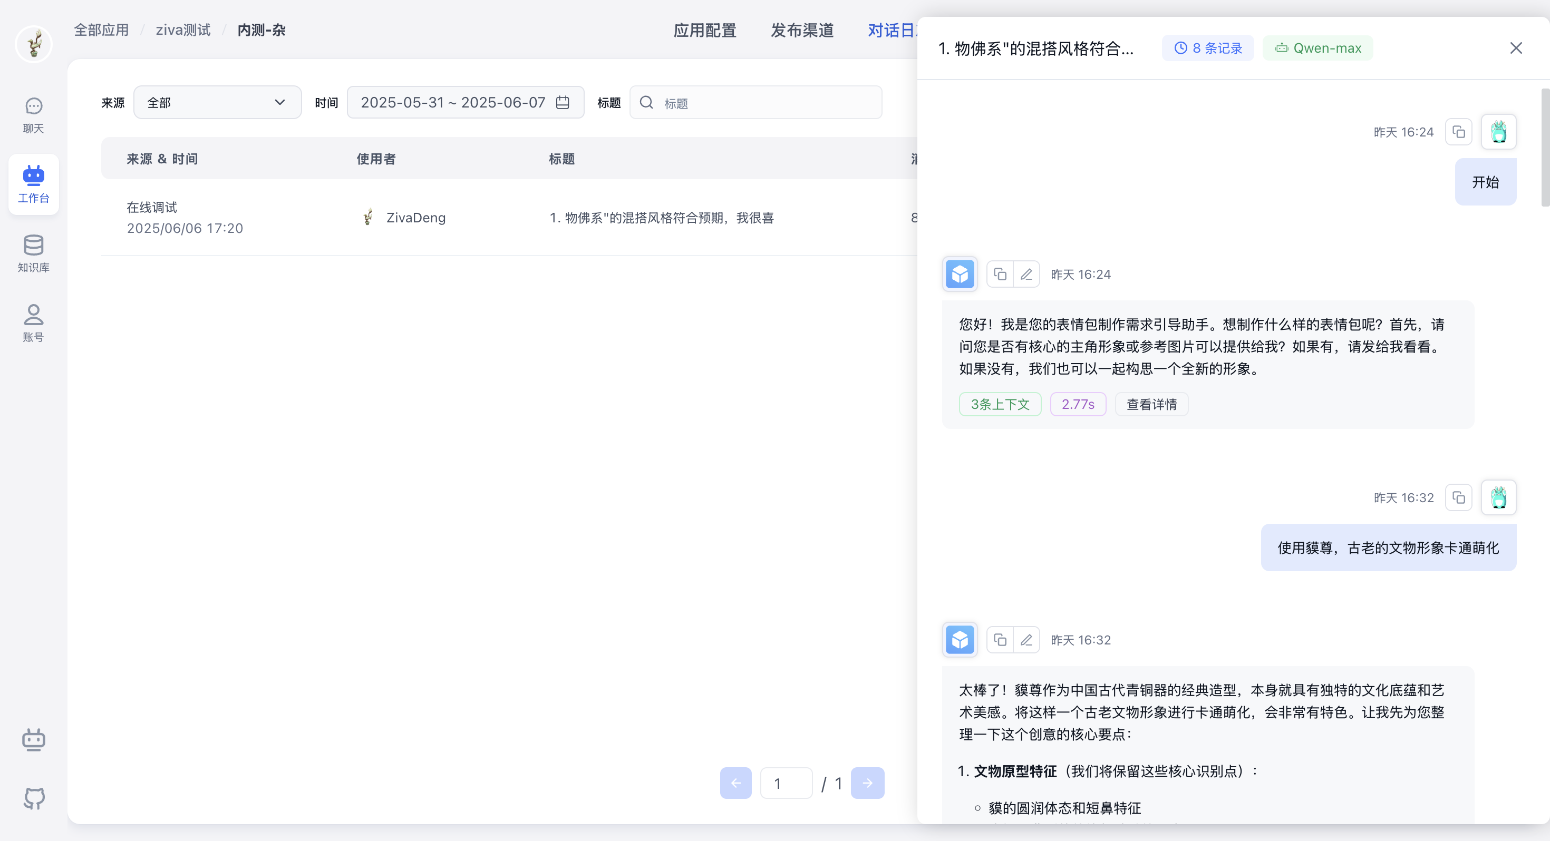Viewport: 1550px width, 841px height.
Task: Edit the AI reply sent at 16:24
Action: tap(1026, 275)
